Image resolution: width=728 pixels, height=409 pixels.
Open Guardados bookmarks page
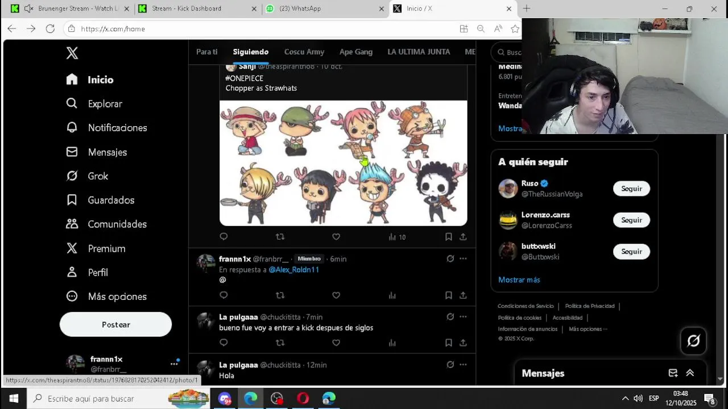pos(100,200)
